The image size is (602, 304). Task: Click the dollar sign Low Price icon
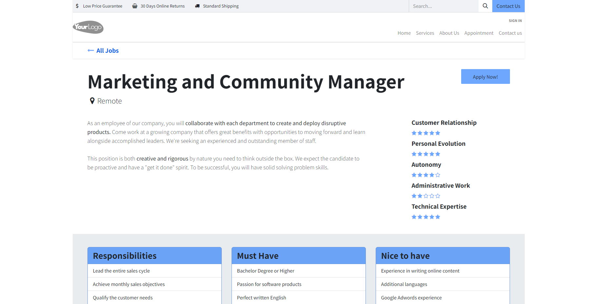(x=77, y=6)
